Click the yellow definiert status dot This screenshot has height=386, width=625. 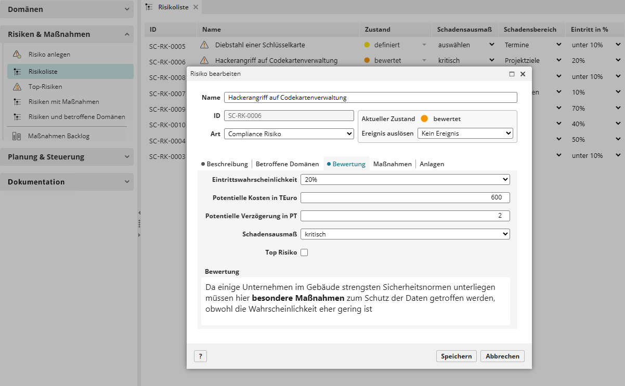(x=367, y=45)
